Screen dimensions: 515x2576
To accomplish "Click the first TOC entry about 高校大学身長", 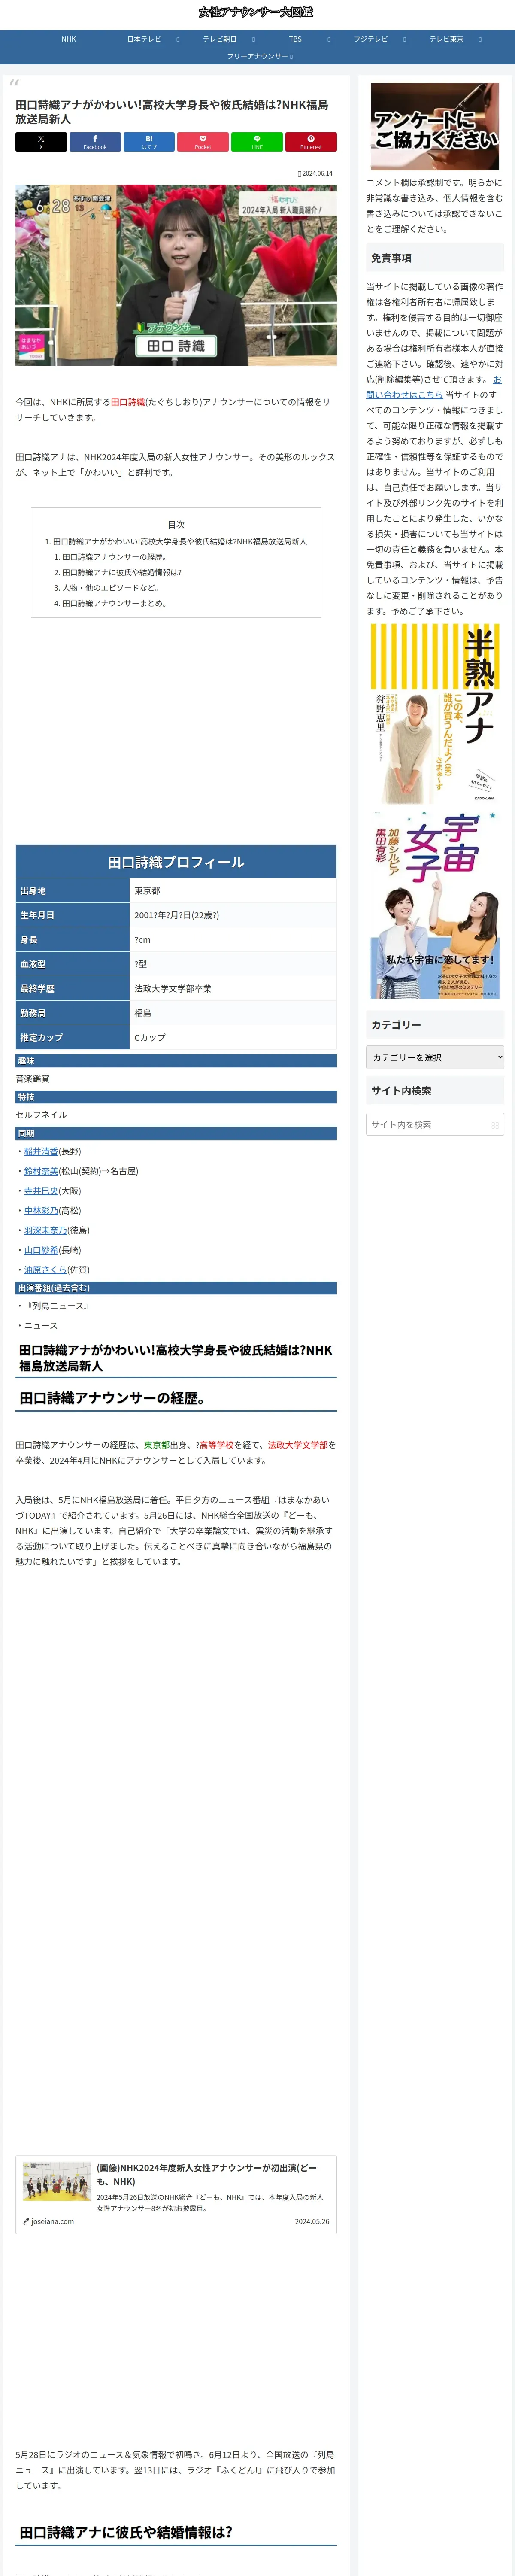I will tap(180, 542).
